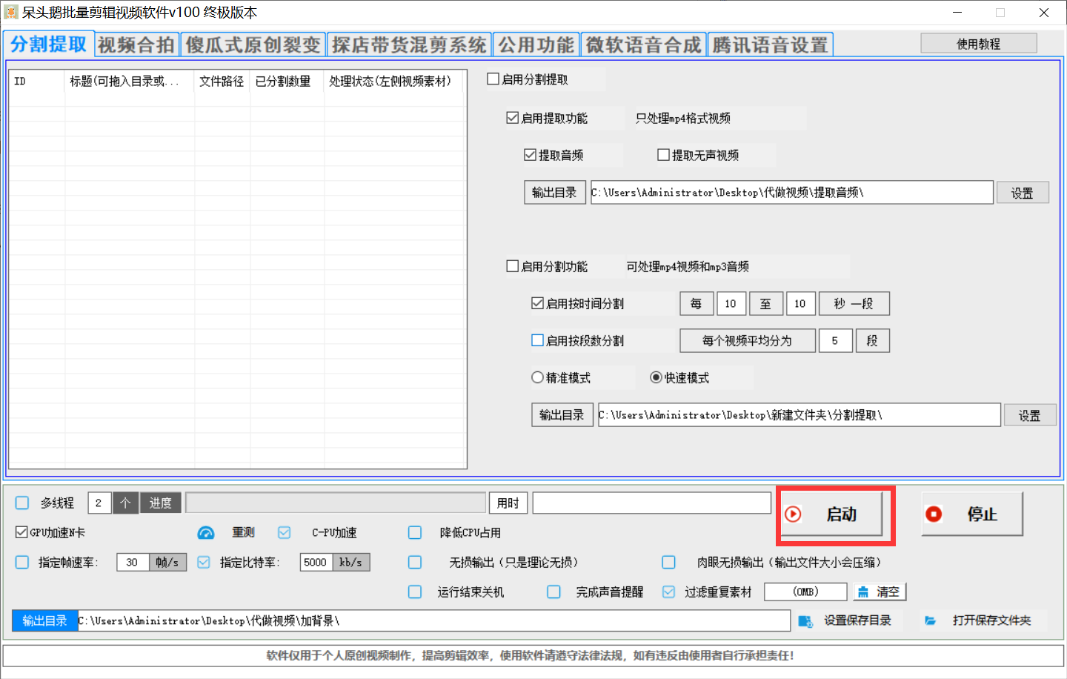The height and width of the screenshot is (679, 1067).
Task: Click the 提取音频 output path field
Action: pyautogui.click(x=791, y=192)
